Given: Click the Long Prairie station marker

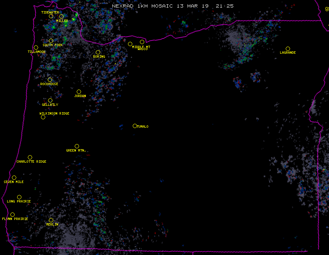Looking at the screenshot, I should 19,197.
